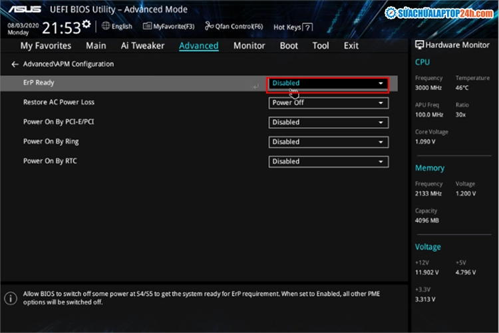Image resolution: width=499 pixels, height=333 pixels.
Task: Open the Monitor tab
Action: point(249,45)
